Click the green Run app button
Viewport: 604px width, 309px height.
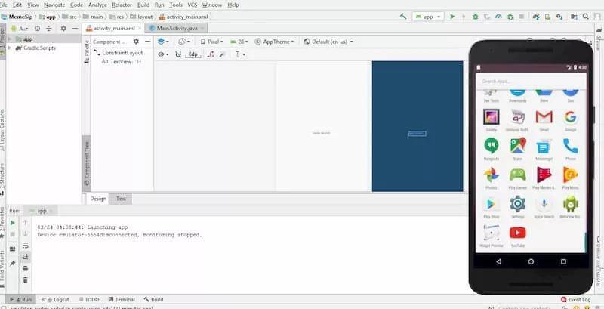click(x=452, y=17)
